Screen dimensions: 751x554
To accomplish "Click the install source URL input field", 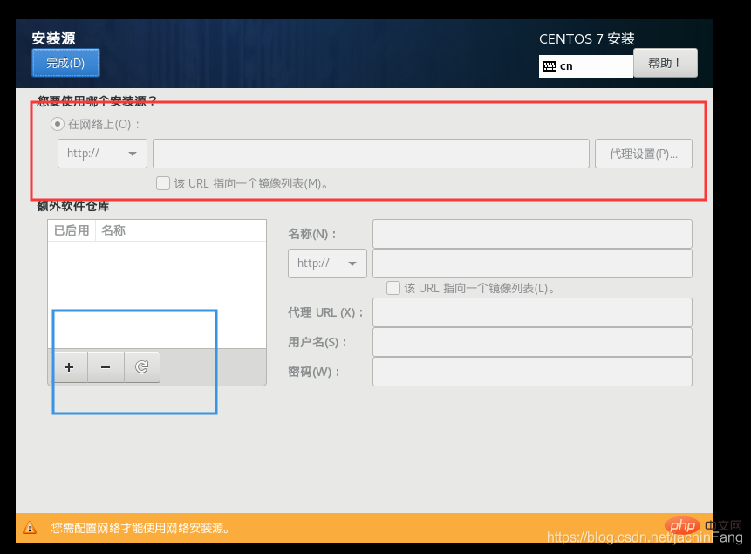I will (x=371, y=154).
